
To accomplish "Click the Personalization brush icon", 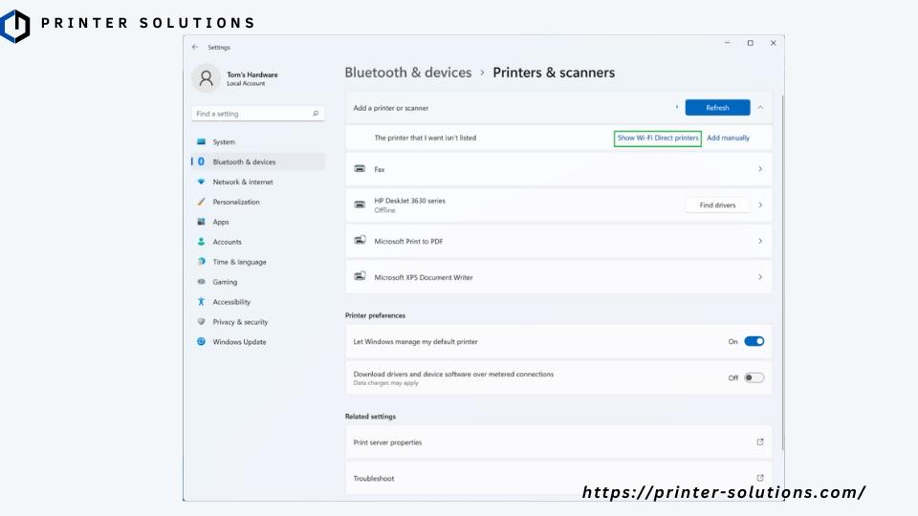I will click(201, 202).
